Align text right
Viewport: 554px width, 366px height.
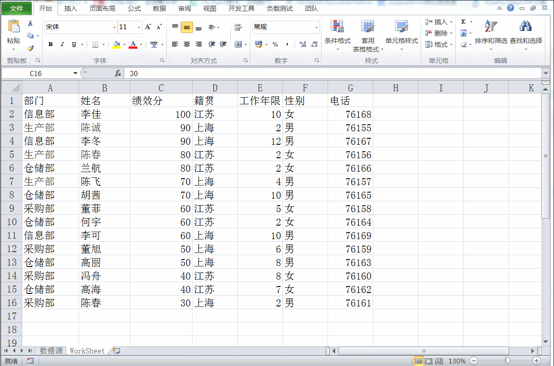199,44
